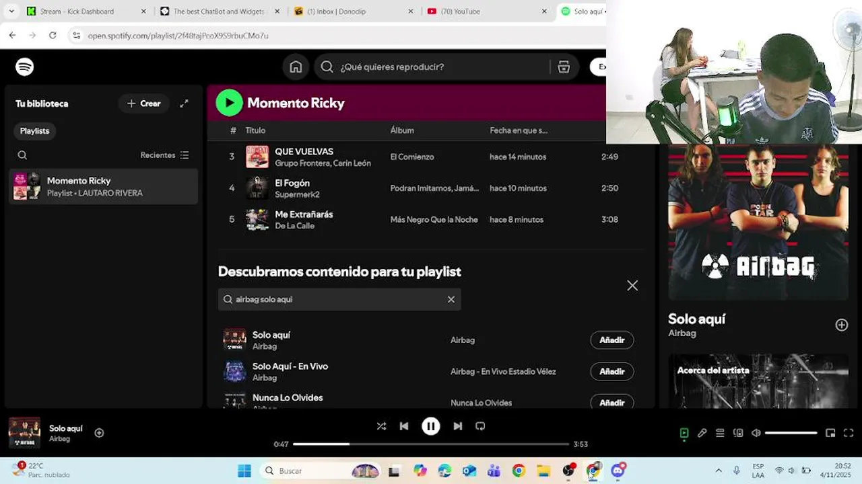Open Momento Ricky playlist in the library
Viewport: 862px width, 484px height.
104,186
